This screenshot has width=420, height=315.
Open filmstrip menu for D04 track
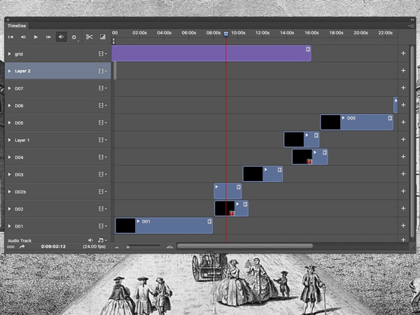click(x=102, y=157)
